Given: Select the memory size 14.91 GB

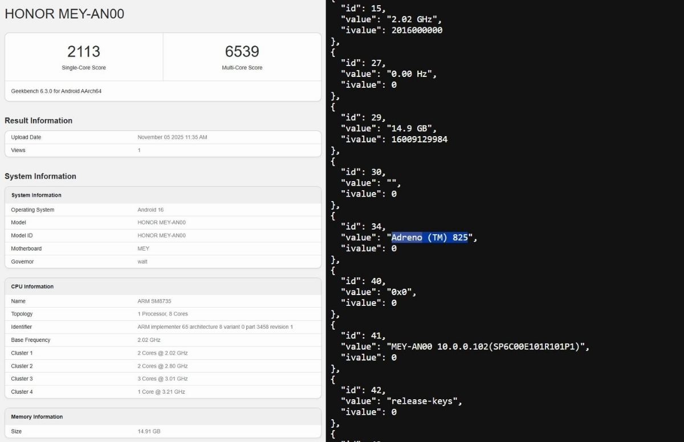Looking at the screenshot, I should coord(149,431).
